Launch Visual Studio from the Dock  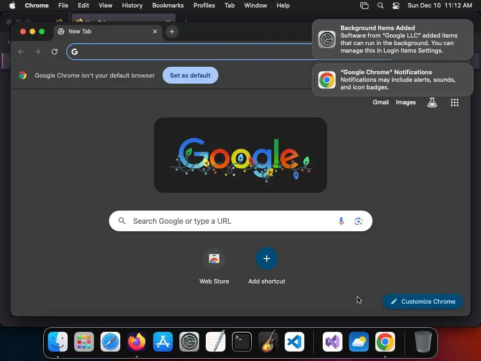[333, 342]
